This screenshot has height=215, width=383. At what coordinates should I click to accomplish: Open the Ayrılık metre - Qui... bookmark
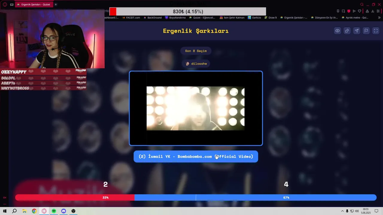(x=355, y=18)
